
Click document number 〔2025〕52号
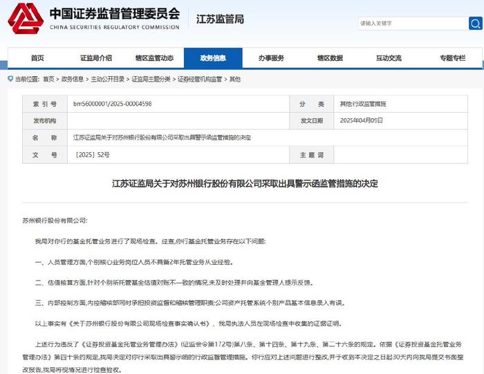tap(91, 155)
